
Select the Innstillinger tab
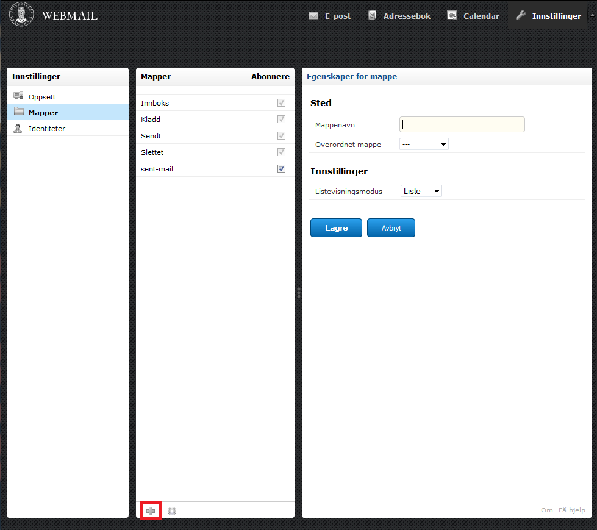pyautogui.click(x=548, y=16)
